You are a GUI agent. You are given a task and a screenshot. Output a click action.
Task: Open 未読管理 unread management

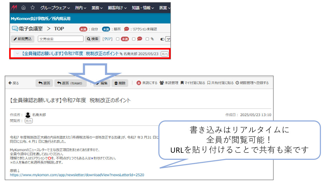[x=169, y=83]
